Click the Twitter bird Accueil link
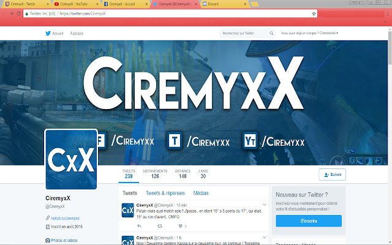 (x=55, y=33)
